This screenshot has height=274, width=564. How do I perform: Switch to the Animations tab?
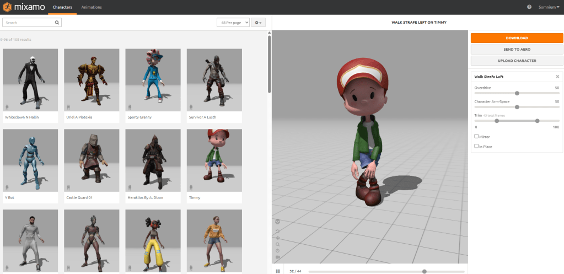[x=91, y=7]
